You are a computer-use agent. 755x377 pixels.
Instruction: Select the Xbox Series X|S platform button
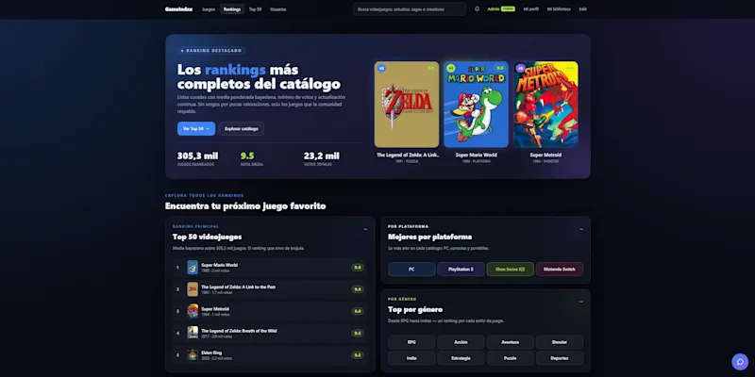(x=511, y=270)
